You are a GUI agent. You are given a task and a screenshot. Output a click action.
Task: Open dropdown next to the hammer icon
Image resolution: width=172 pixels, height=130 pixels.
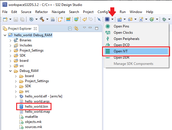[x=47, y=19]
